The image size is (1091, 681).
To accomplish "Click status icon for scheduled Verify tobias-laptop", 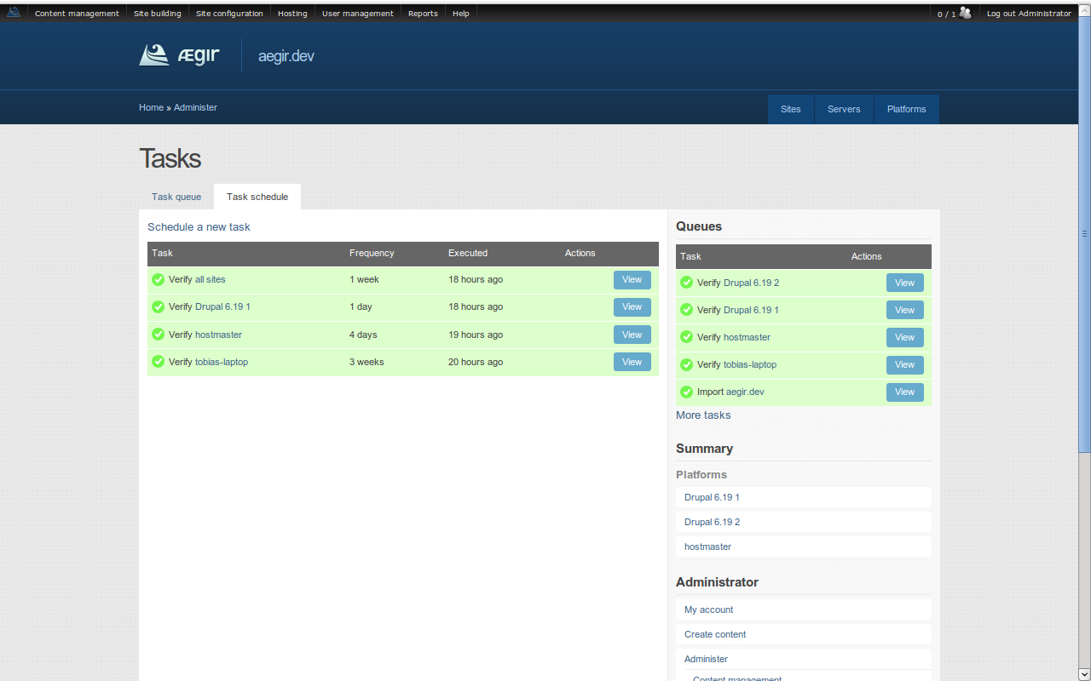I will [x=158, y=362].
